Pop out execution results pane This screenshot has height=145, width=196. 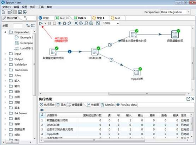click(x=188, y=99)
